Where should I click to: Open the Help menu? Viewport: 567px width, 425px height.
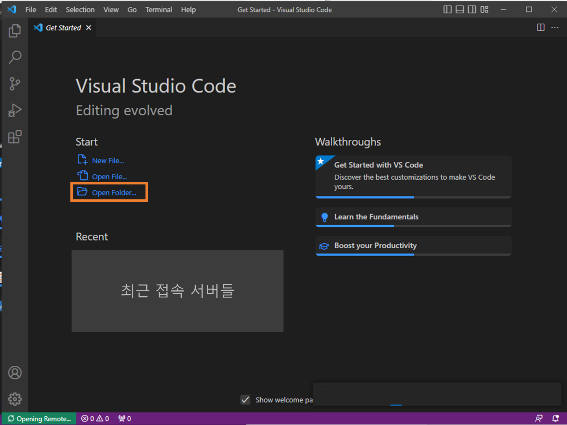188,9
